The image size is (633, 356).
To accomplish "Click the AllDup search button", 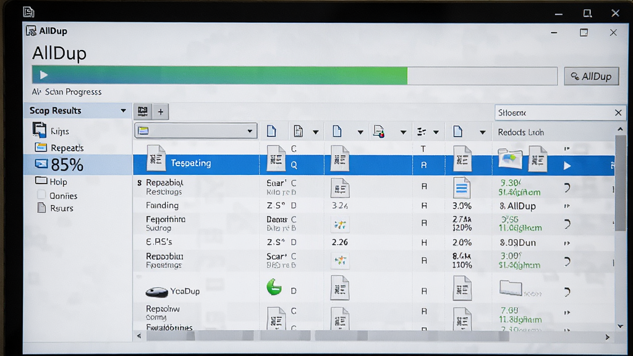I will 592,76.
